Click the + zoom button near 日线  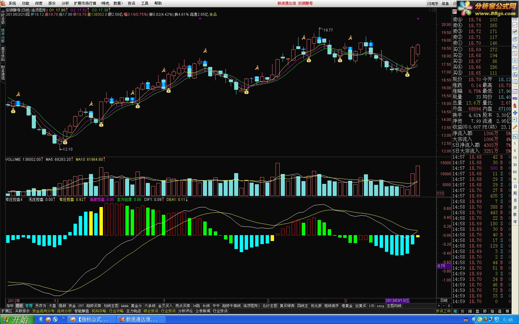pos(439,306)
